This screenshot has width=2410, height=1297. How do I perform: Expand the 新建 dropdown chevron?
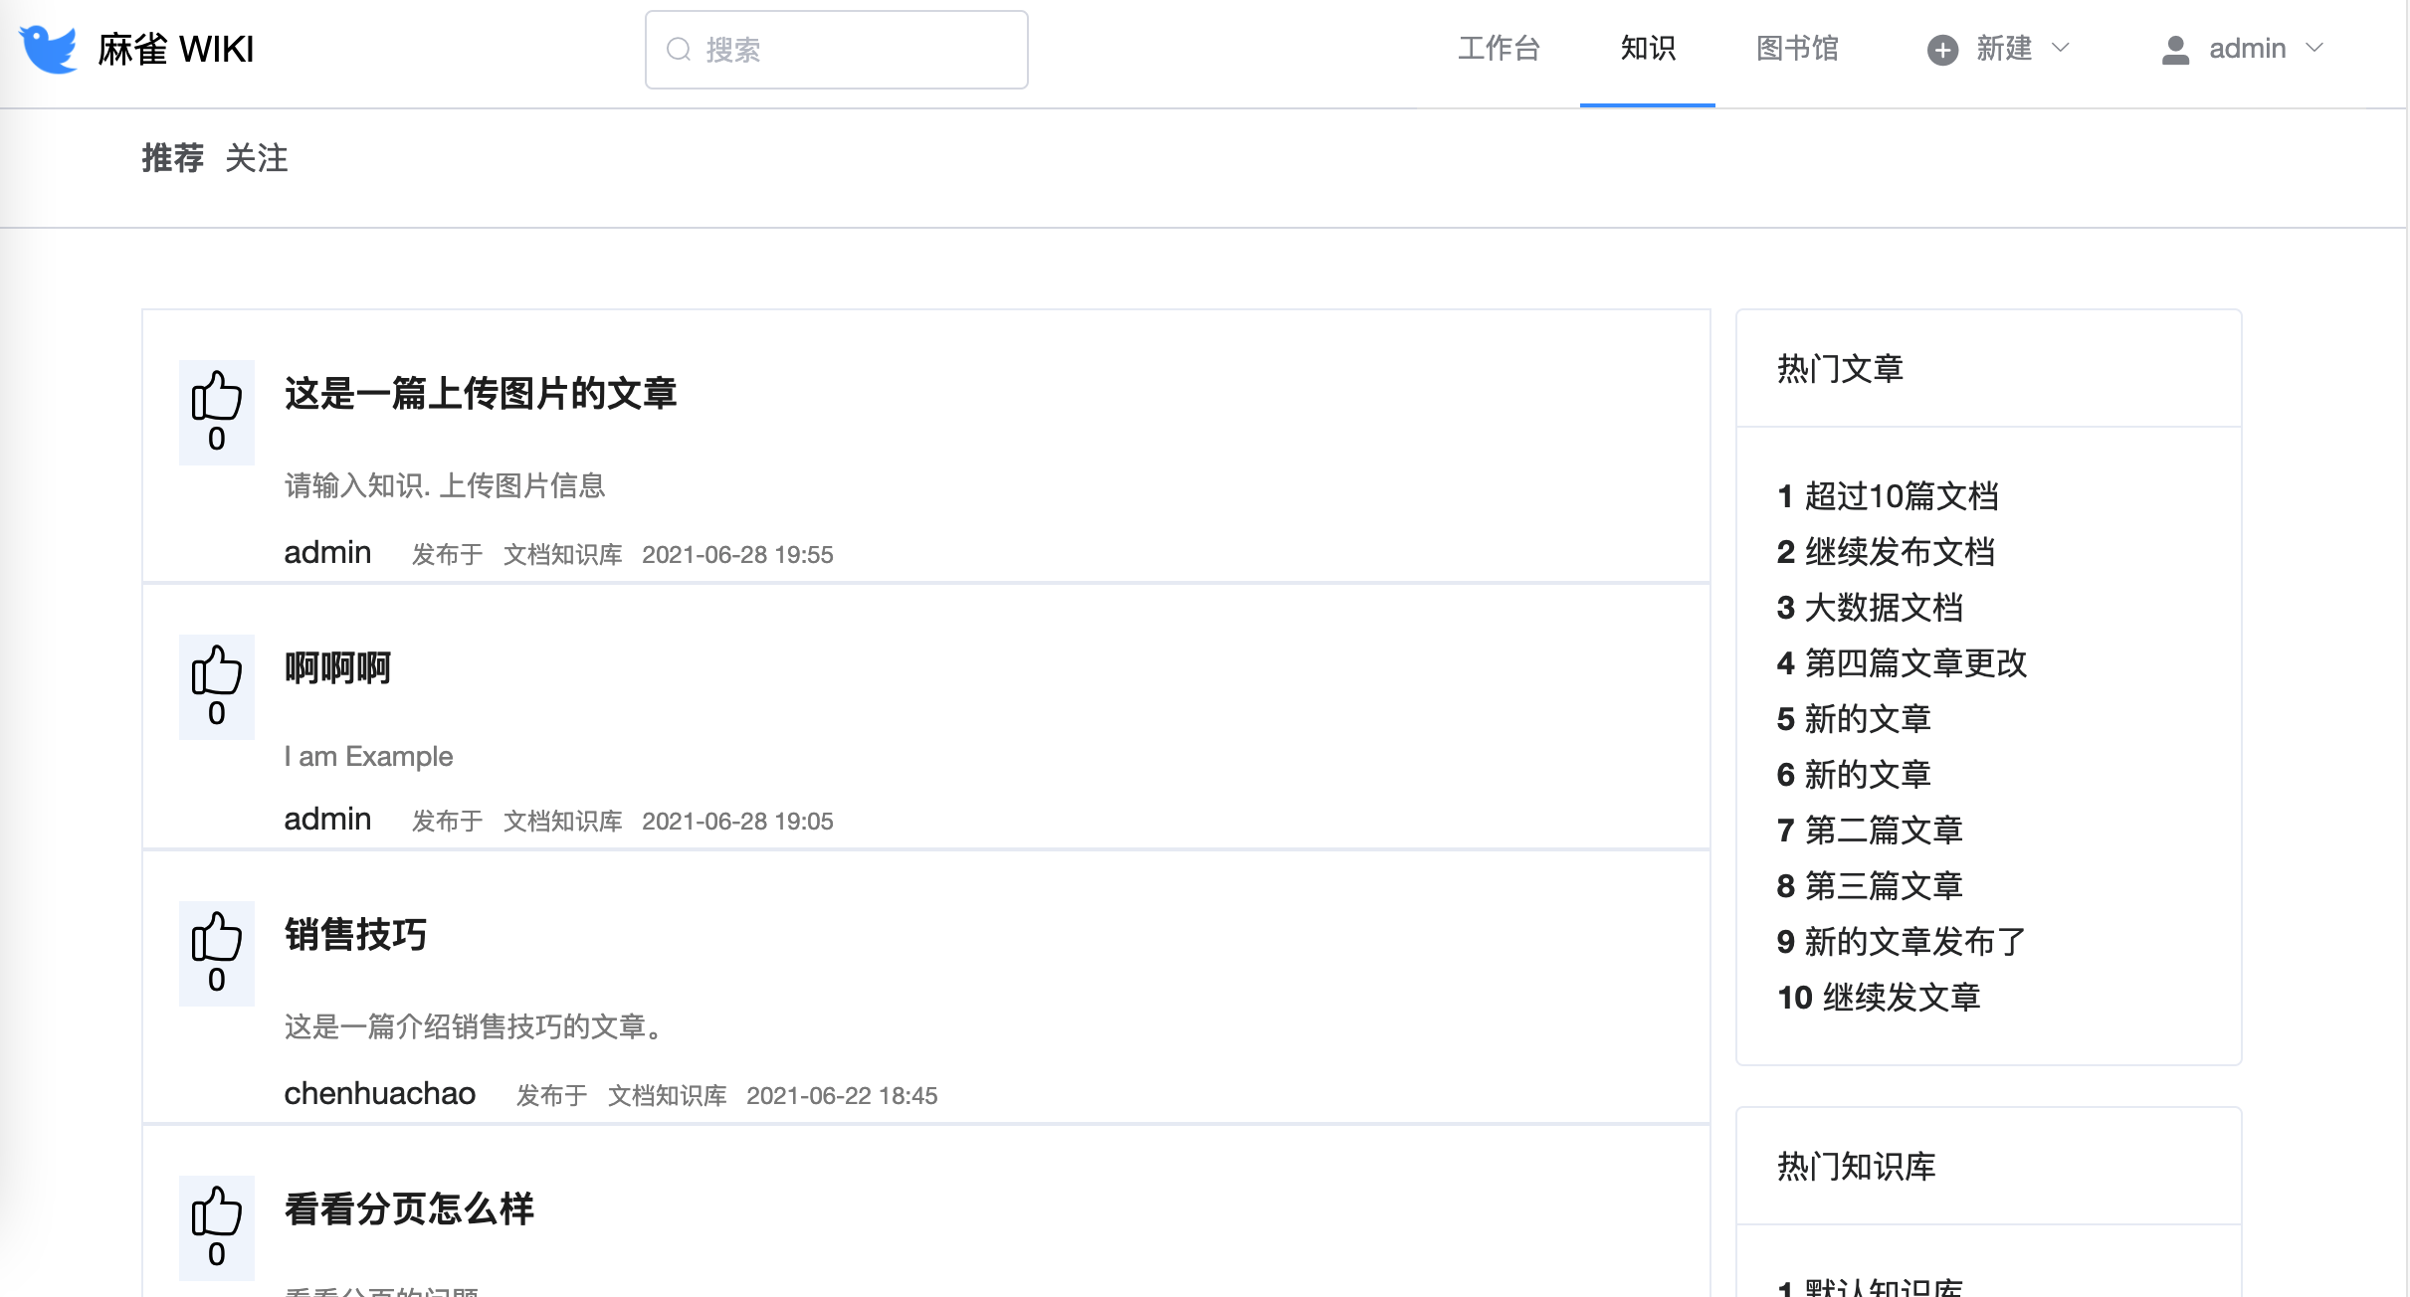(x=2061, y=48)
